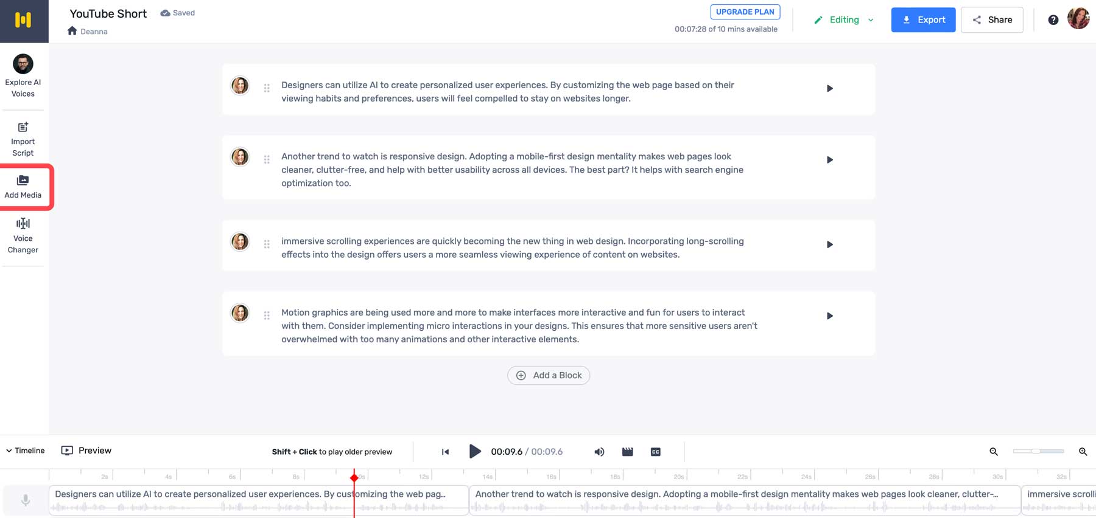Screen dimensions: 1096x518
Task: Expand the Editing mode dropdown
Action: click(x=844, y=20)
